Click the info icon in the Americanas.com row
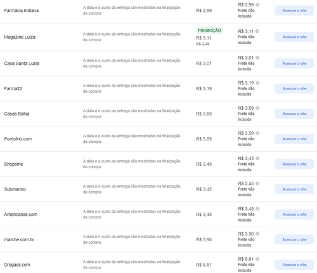 [257, 209]
